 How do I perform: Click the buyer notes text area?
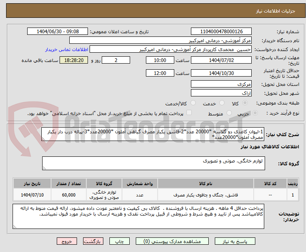click(138, 216)
